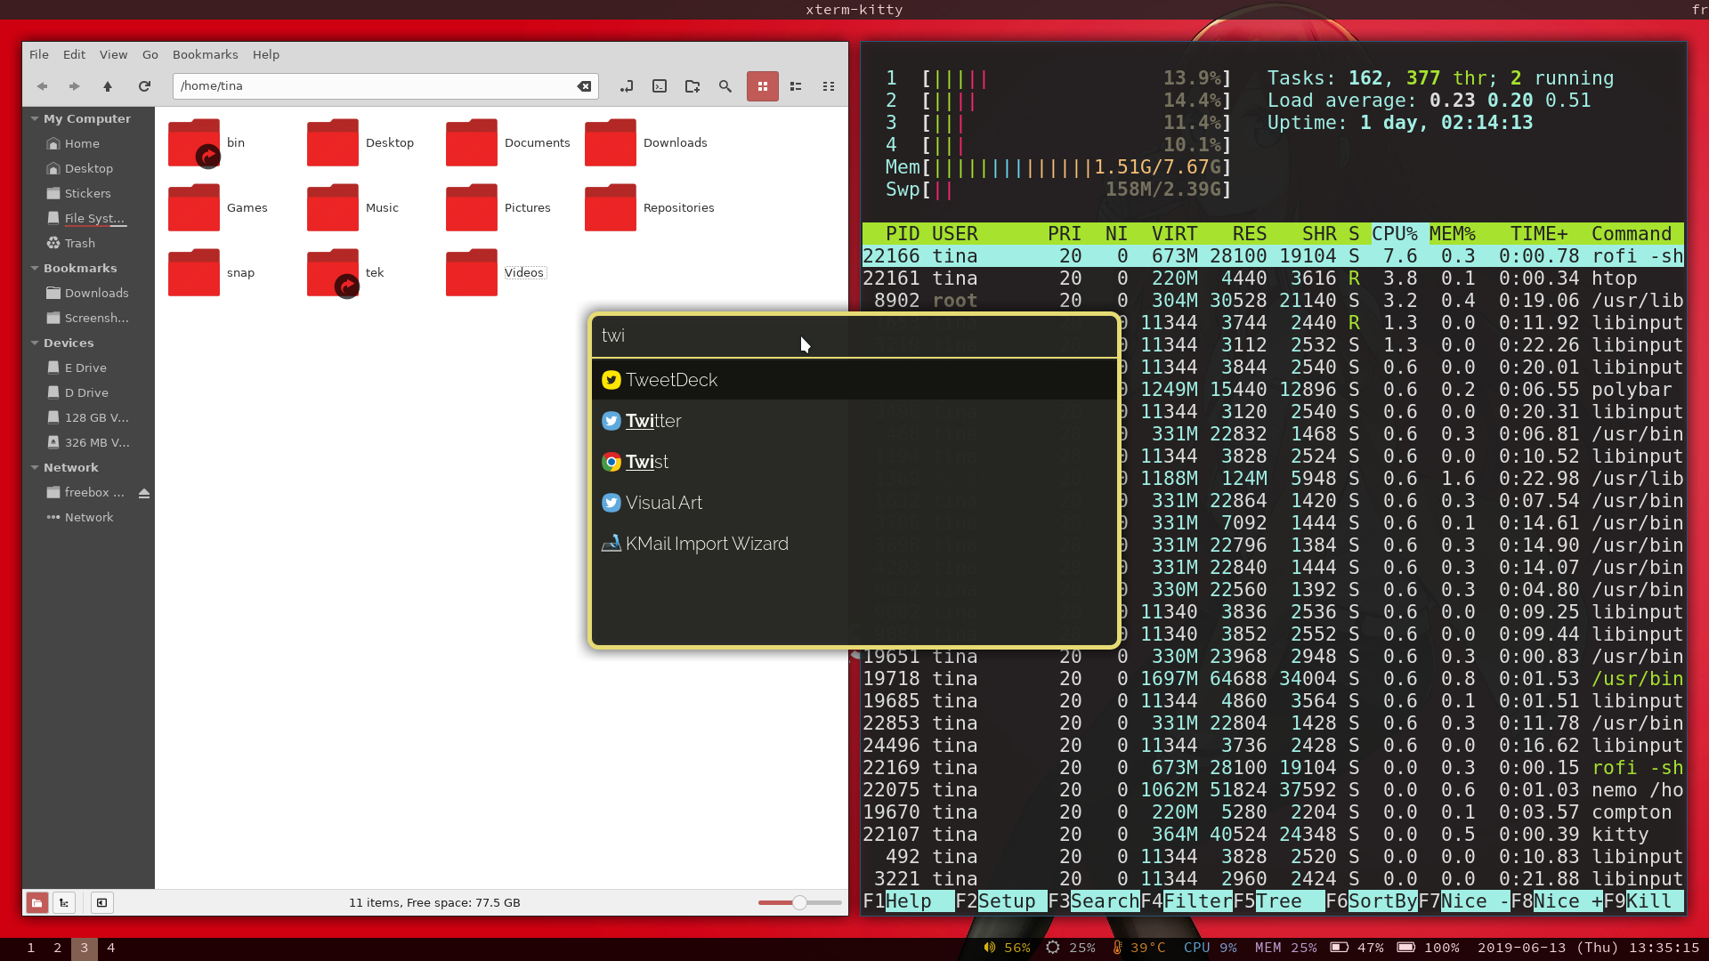Click the rofi search input field
Screen dimensions: 1709x961
tap(854, 335)
